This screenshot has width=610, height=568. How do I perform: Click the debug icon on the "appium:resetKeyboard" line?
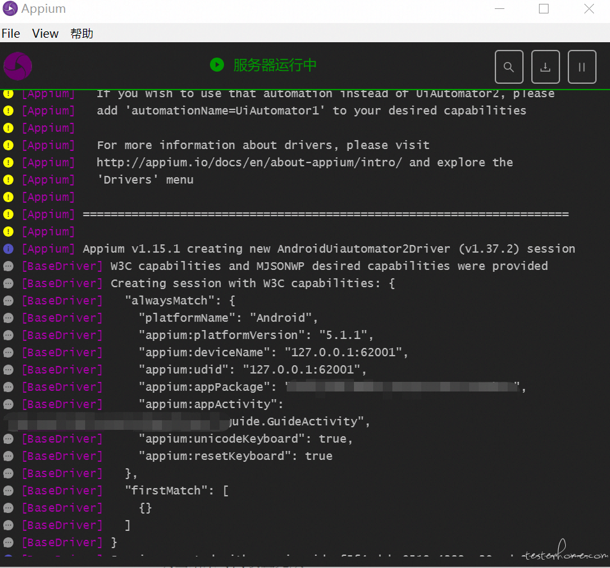(8, 456)
